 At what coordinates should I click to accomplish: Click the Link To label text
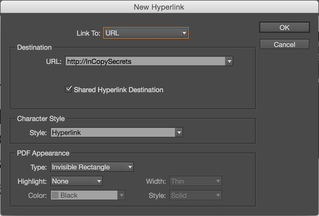88,33
